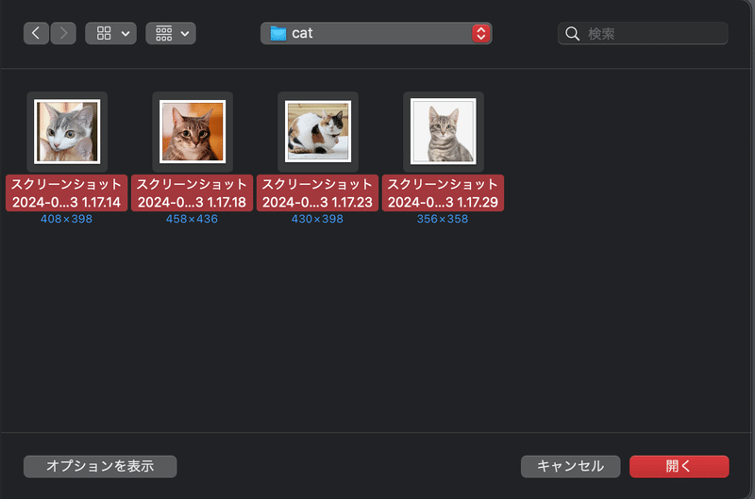
Task: Click the 356×358 dimensions label
Action: (443, 219)
